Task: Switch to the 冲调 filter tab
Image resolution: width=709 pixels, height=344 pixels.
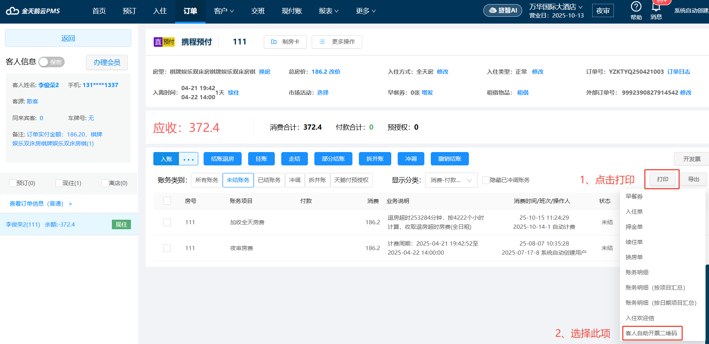Action: (295, 180)
